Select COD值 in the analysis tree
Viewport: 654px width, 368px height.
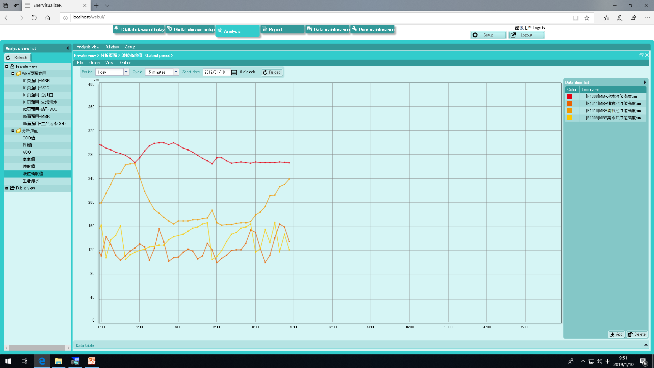coord(29,138)
